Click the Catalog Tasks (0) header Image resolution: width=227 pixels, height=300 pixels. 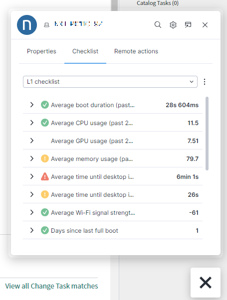158,3
